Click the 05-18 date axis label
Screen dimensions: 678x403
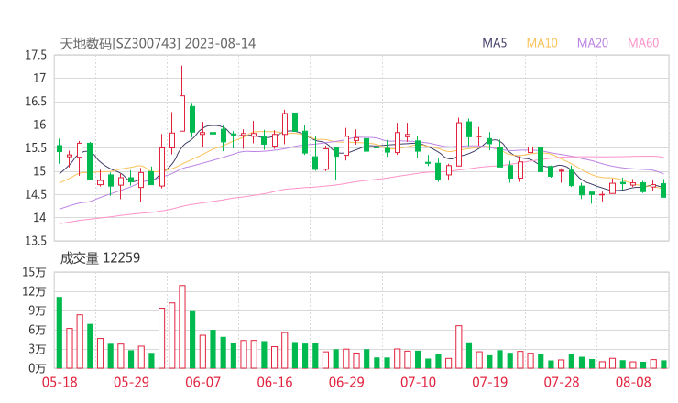coord(60,382)
